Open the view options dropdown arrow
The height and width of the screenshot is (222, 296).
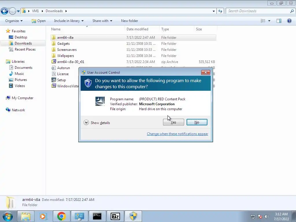[x=269, y=21]
